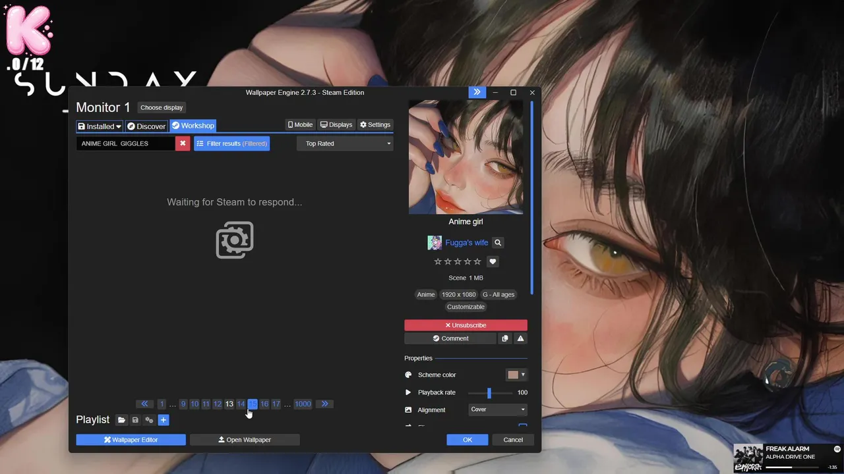Go to page 10
The height and width of the screenshot is (474, 844).
click(195, 404)
